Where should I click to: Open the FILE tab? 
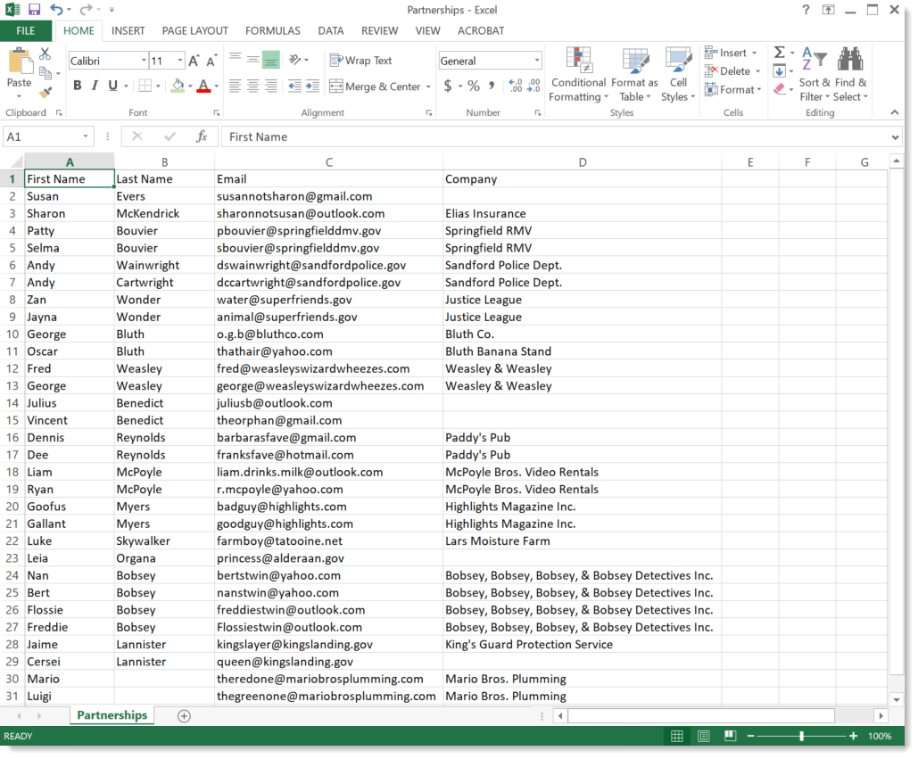pos(25,30)
